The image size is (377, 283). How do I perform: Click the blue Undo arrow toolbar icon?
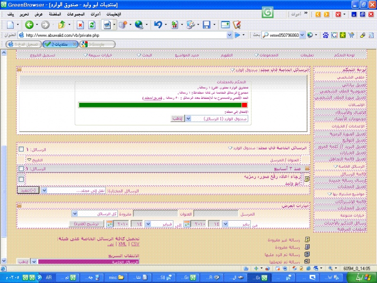pyautogui.click(x=158, y=25)
